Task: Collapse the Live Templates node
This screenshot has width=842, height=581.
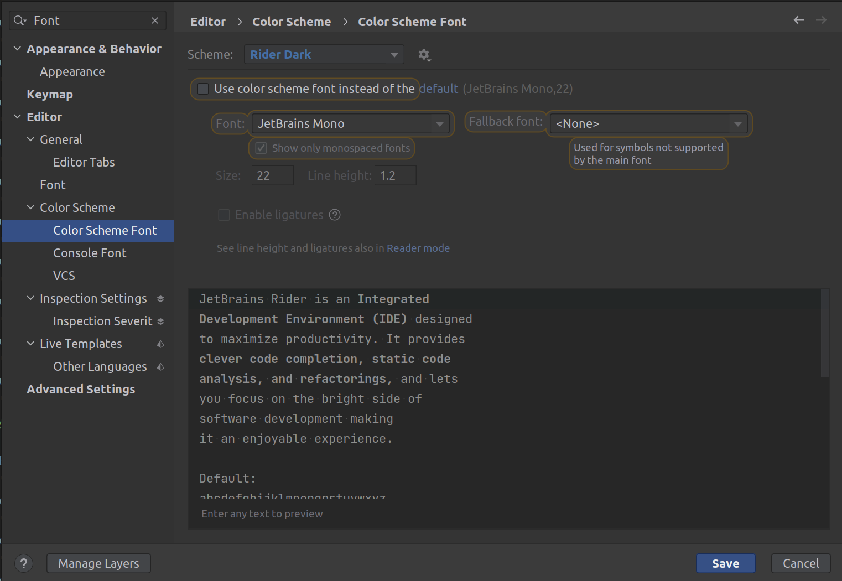Action: [x=30, y=344]
